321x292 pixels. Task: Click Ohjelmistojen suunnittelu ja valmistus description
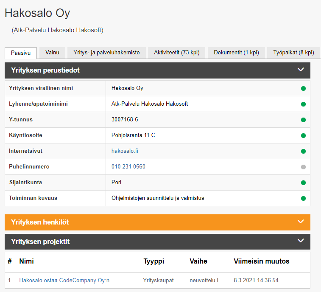pos(158,198)
